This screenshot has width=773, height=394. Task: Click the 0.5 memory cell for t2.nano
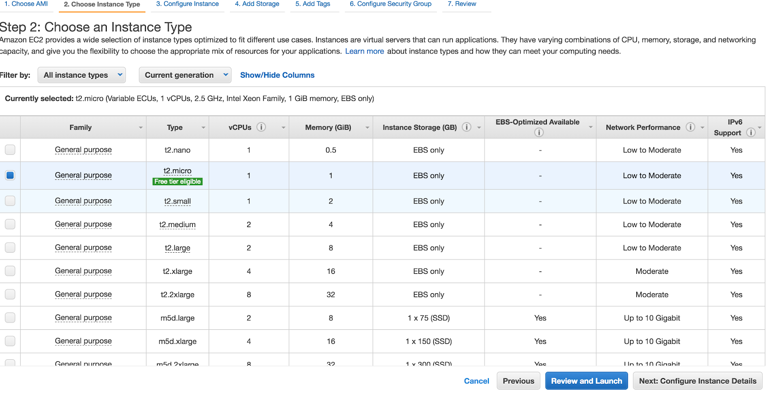pyautogui.click(x=330, y=150)
